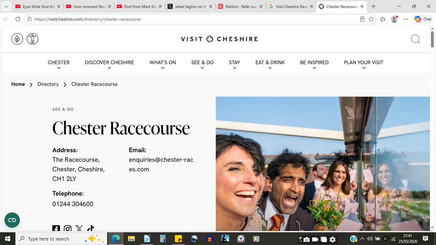Viewport: 436px width, 245px height.
Task: View site information lock icon
Action: pyautogui.click(x=30, y=19)
